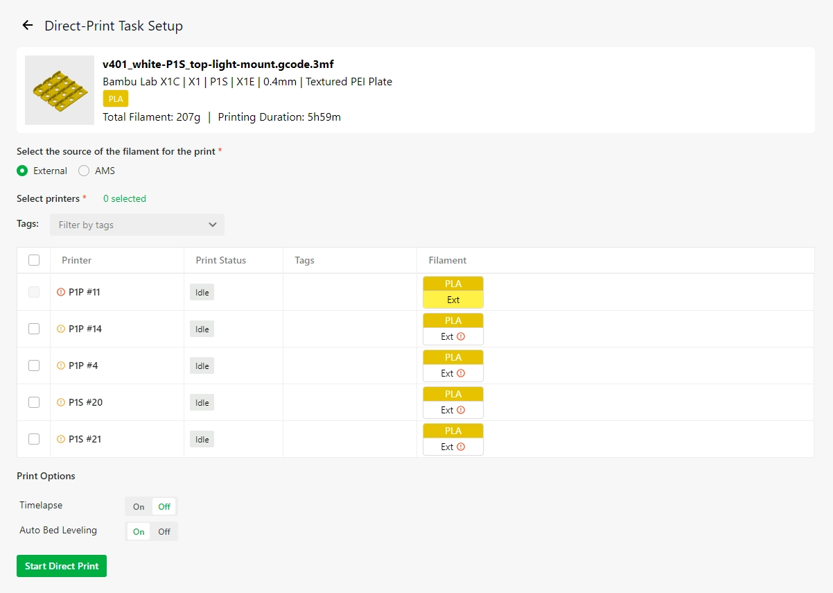833x593 pixels.
Task: Click the yellow PLA filament tag in file header
Action: point(116,99)
